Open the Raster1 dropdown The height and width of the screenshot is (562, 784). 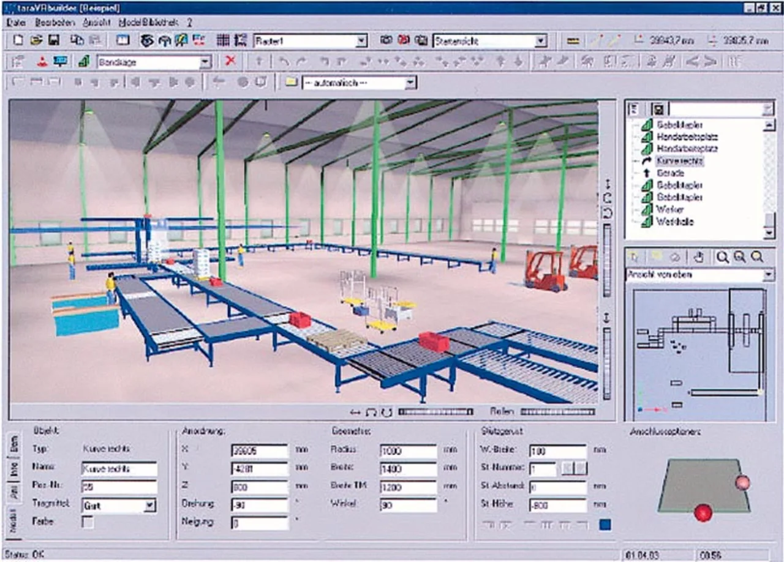(x=361, y=41)
